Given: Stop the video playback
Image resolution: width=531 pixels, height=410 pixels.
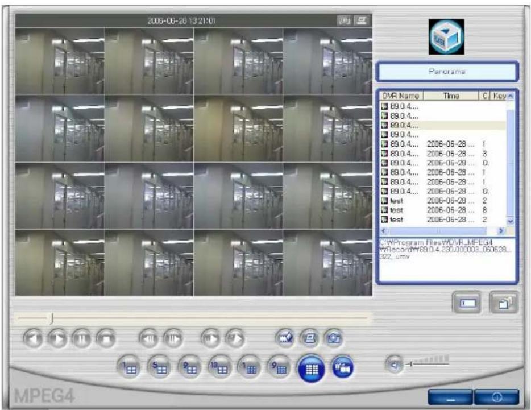Looking at the screenshot, I should 106,338.
